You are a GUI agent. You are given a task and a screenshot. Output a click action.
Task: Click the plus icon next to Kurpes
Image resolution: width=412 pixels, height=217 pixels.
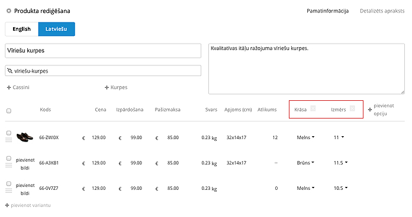(107, 87)
